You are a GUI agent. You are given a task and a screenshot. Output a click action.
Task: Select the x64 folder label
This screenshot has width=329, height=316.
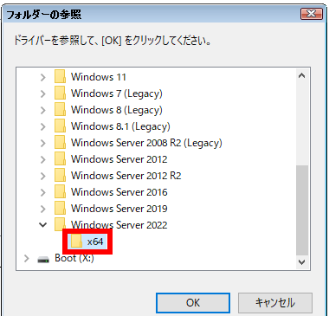click(x=95, y=242)
